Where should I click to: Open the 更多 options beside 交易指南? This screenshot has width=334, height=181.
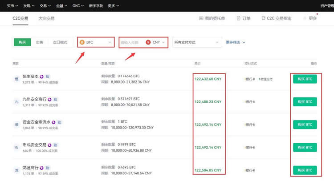click(x=313, y=18)
